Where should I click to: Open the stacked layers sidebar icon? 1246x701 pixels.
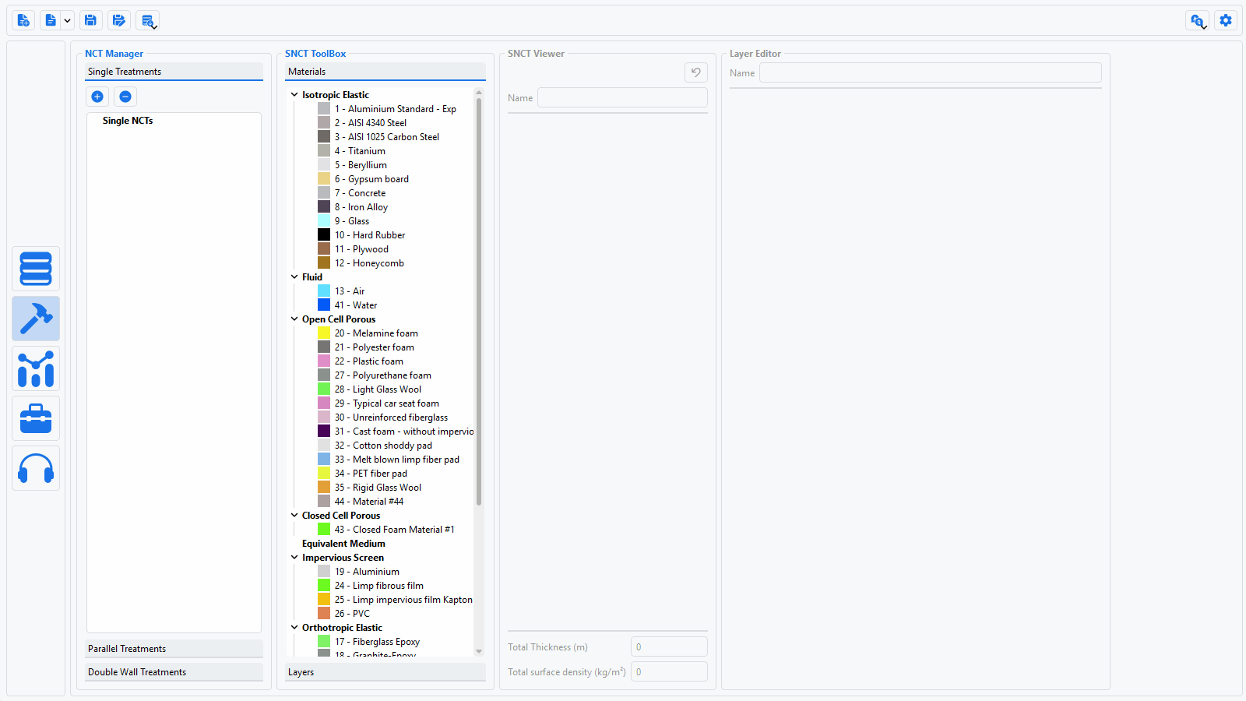pyautogui.click(x=36, y=269)
